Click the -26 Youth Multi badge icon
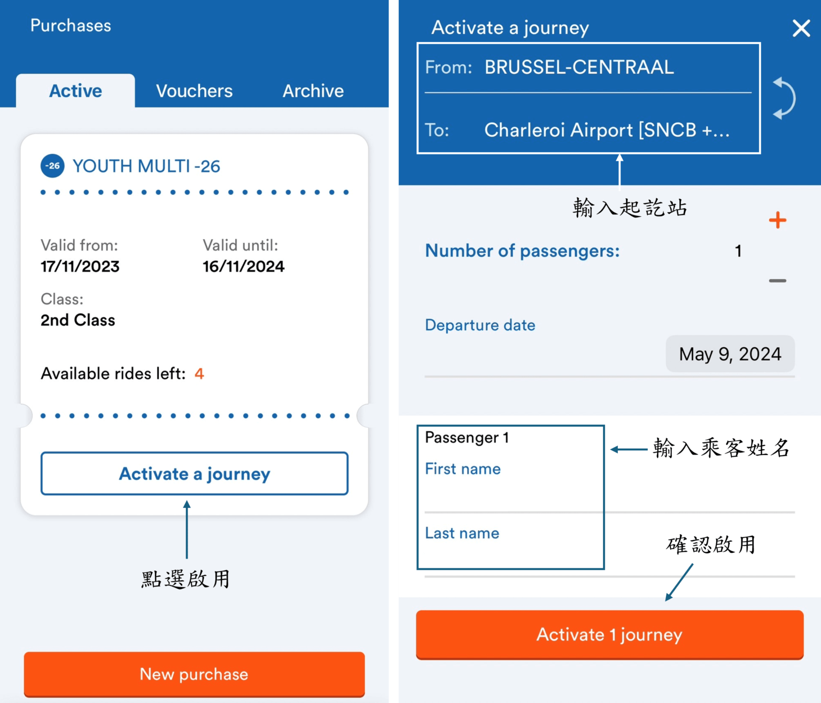The height and width of the screenshot is (703, 821). 51,166
